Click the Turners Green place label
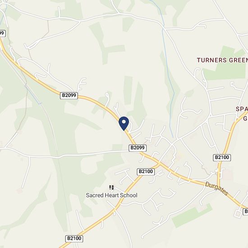Screen dimensions: 248x248 [222, 60]
